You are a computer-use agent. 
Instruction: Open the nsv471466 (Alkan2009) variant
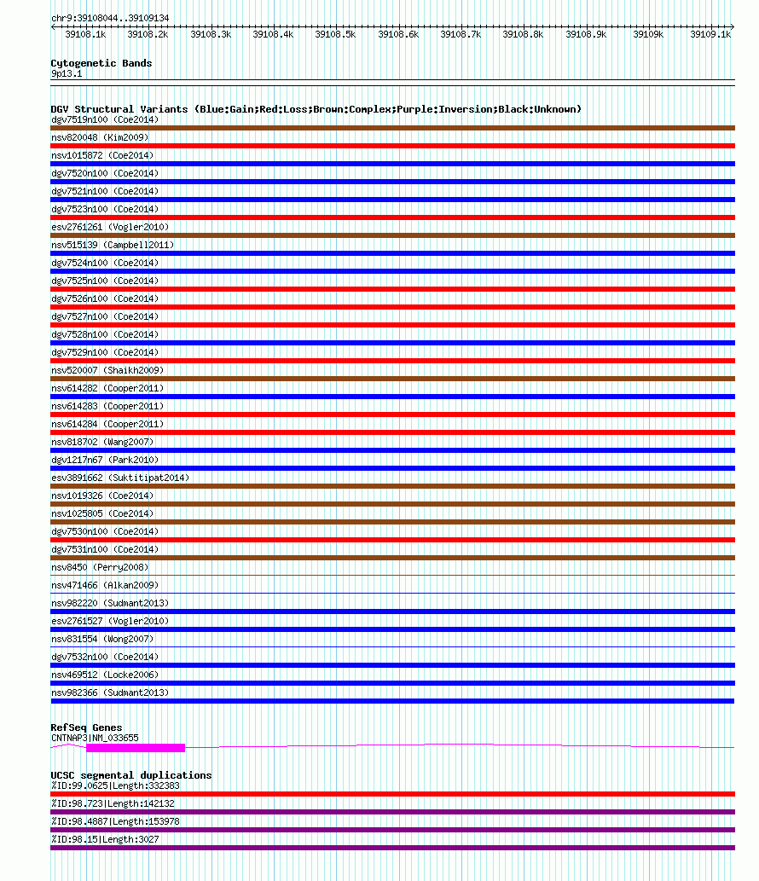[105, 585]
